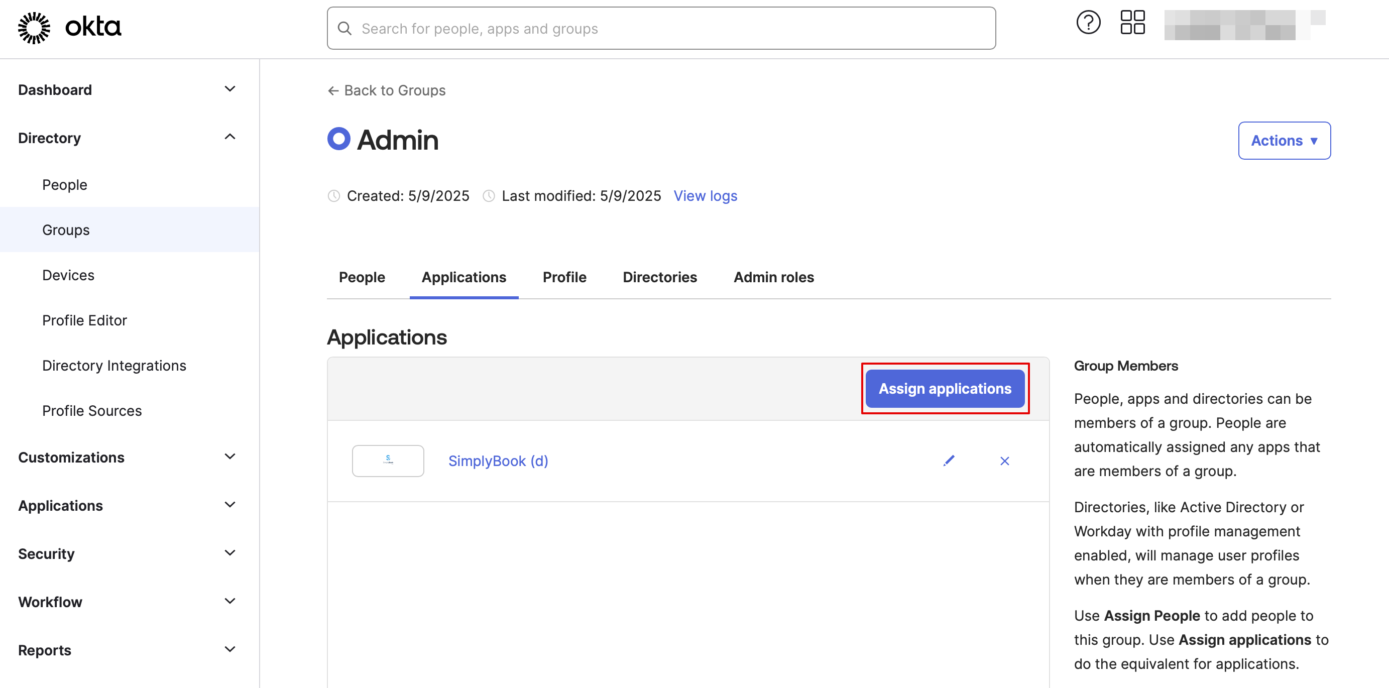This screenshot has height=688, width=1389.
Task: Switch to the People tab
Action: click(x=362, y=277)
